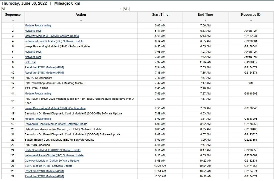Click the Resource ID column header
The width and height of the screenshot is (274, 181).
[250, 15]
